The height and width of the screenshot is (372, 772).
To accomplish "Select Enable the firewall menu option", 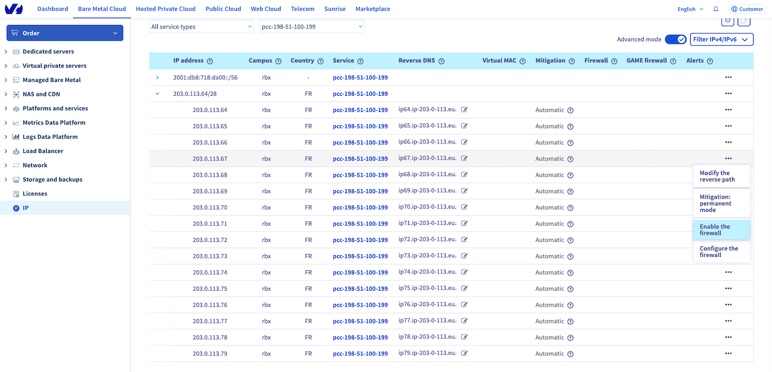I will [721, 230].
